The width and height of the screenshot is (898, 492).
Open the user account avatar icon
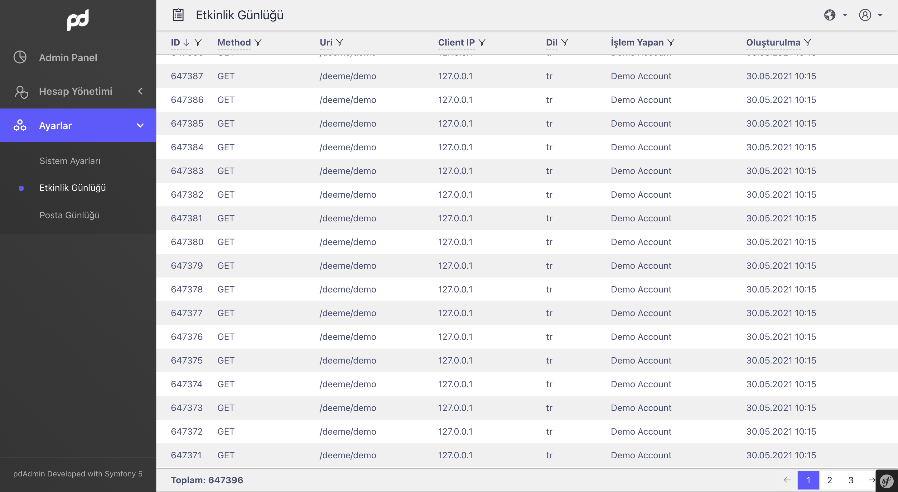[865, 15]
